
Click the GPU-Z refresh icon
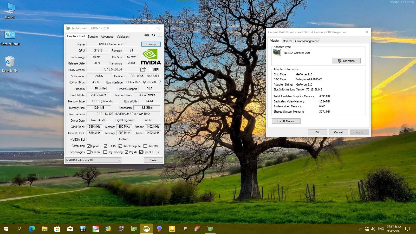point(153,35)
